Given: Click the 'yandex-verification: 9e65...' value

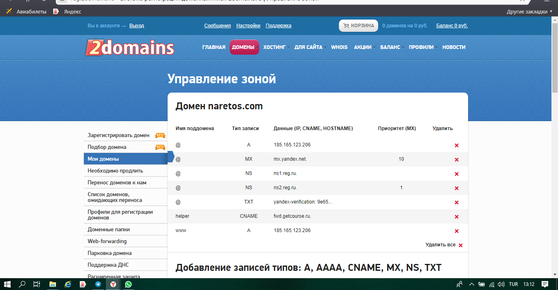Looking at the screenshot, I should coord(303,202).
